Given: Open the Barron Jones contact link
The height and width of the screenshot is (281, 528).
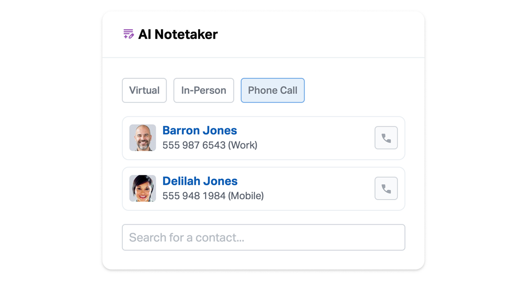Looking at the screenshot, I should (199, 130).
